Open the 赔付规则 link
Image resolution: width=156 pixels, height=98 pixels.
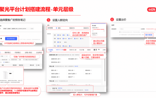click(149, 35)
